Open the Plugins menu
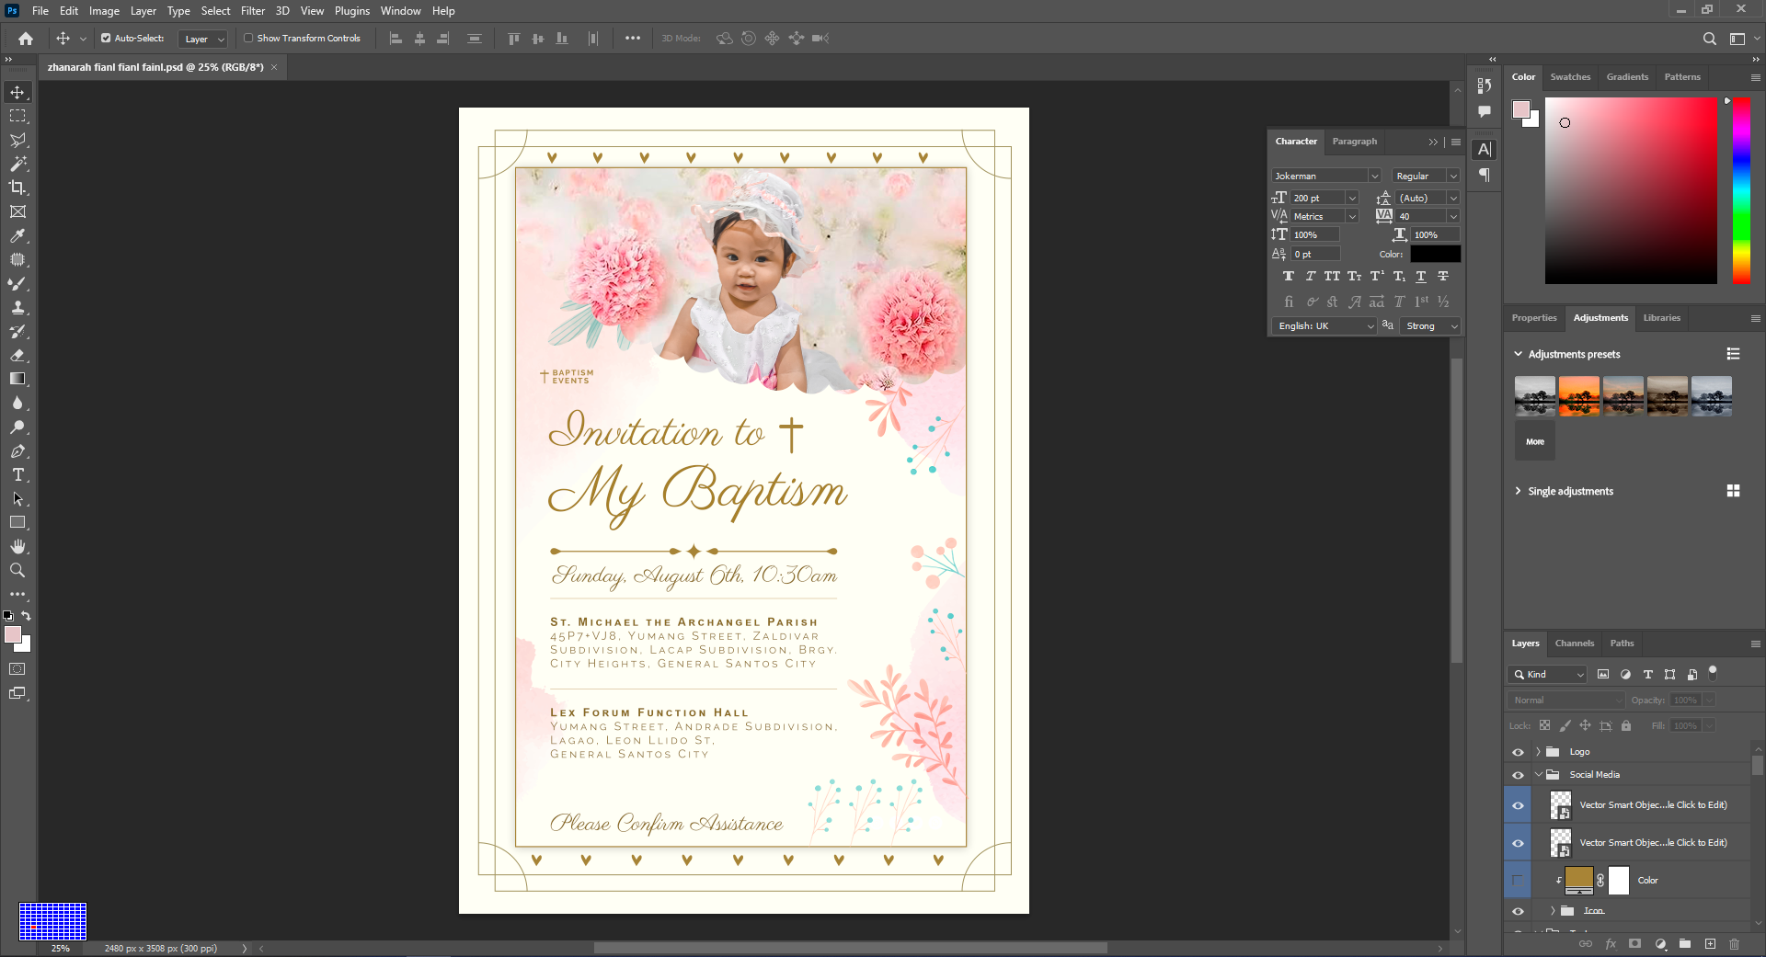1766x957 pixels. [x=352, y=11]
